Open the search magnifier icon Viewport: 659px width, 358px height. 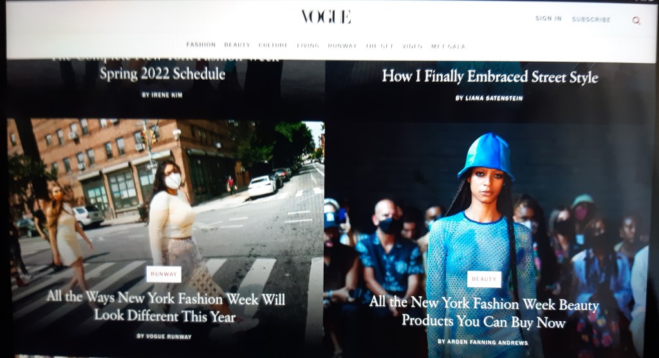pyautogui.click(x=636, y=20)
